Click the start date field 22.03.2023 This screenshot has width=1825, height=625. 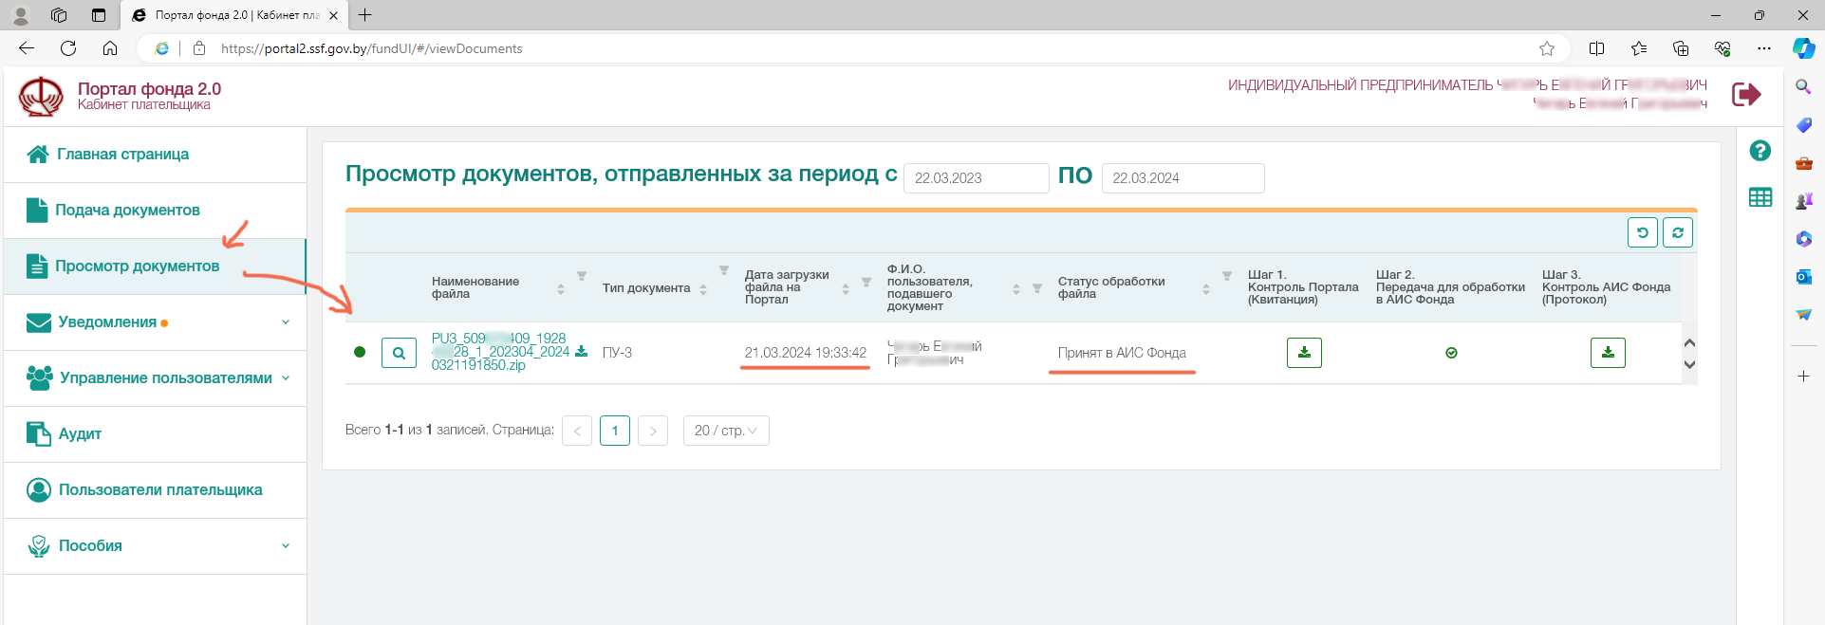tap(975, 178)
